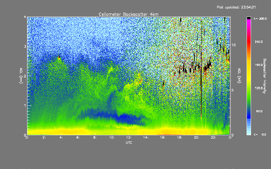Image resolution: width=271 pixels, height=169 pixels.
Task: Click the "14:" tick on the UTC axis
Action: [146, 138]
